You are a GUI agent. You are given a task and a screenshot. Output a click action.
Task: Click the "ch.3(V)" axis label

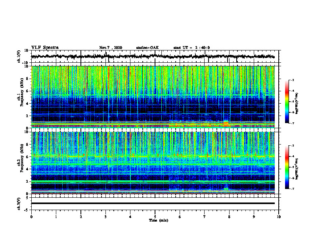coord(19,204)
